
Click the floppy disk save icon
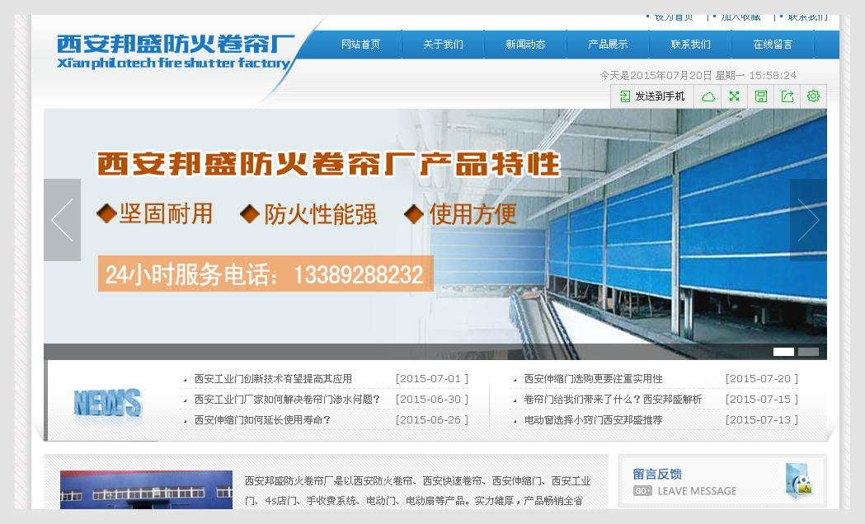click(x=760, y=96)
